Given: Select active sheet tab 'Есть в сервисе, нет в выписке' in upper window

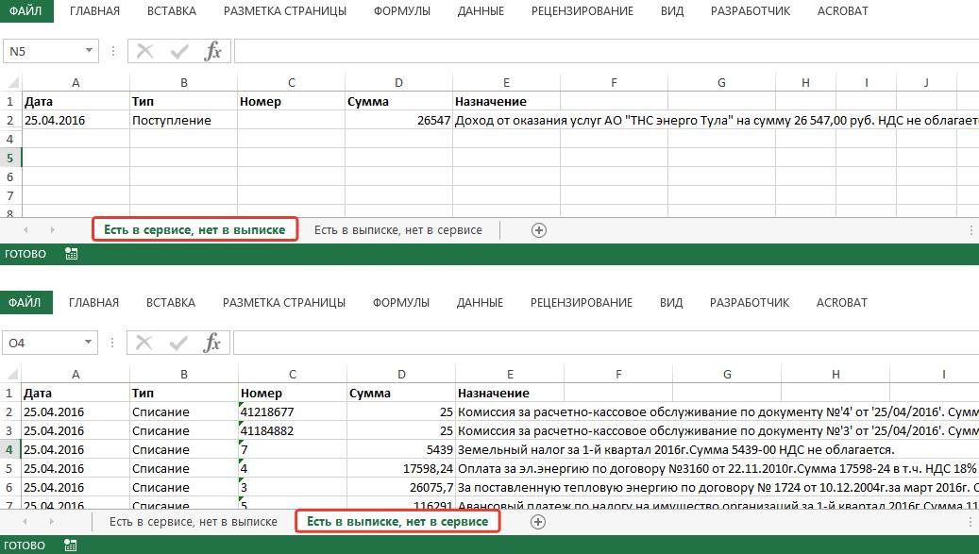Looking at the screenshot, I should [x=194, y=229].
